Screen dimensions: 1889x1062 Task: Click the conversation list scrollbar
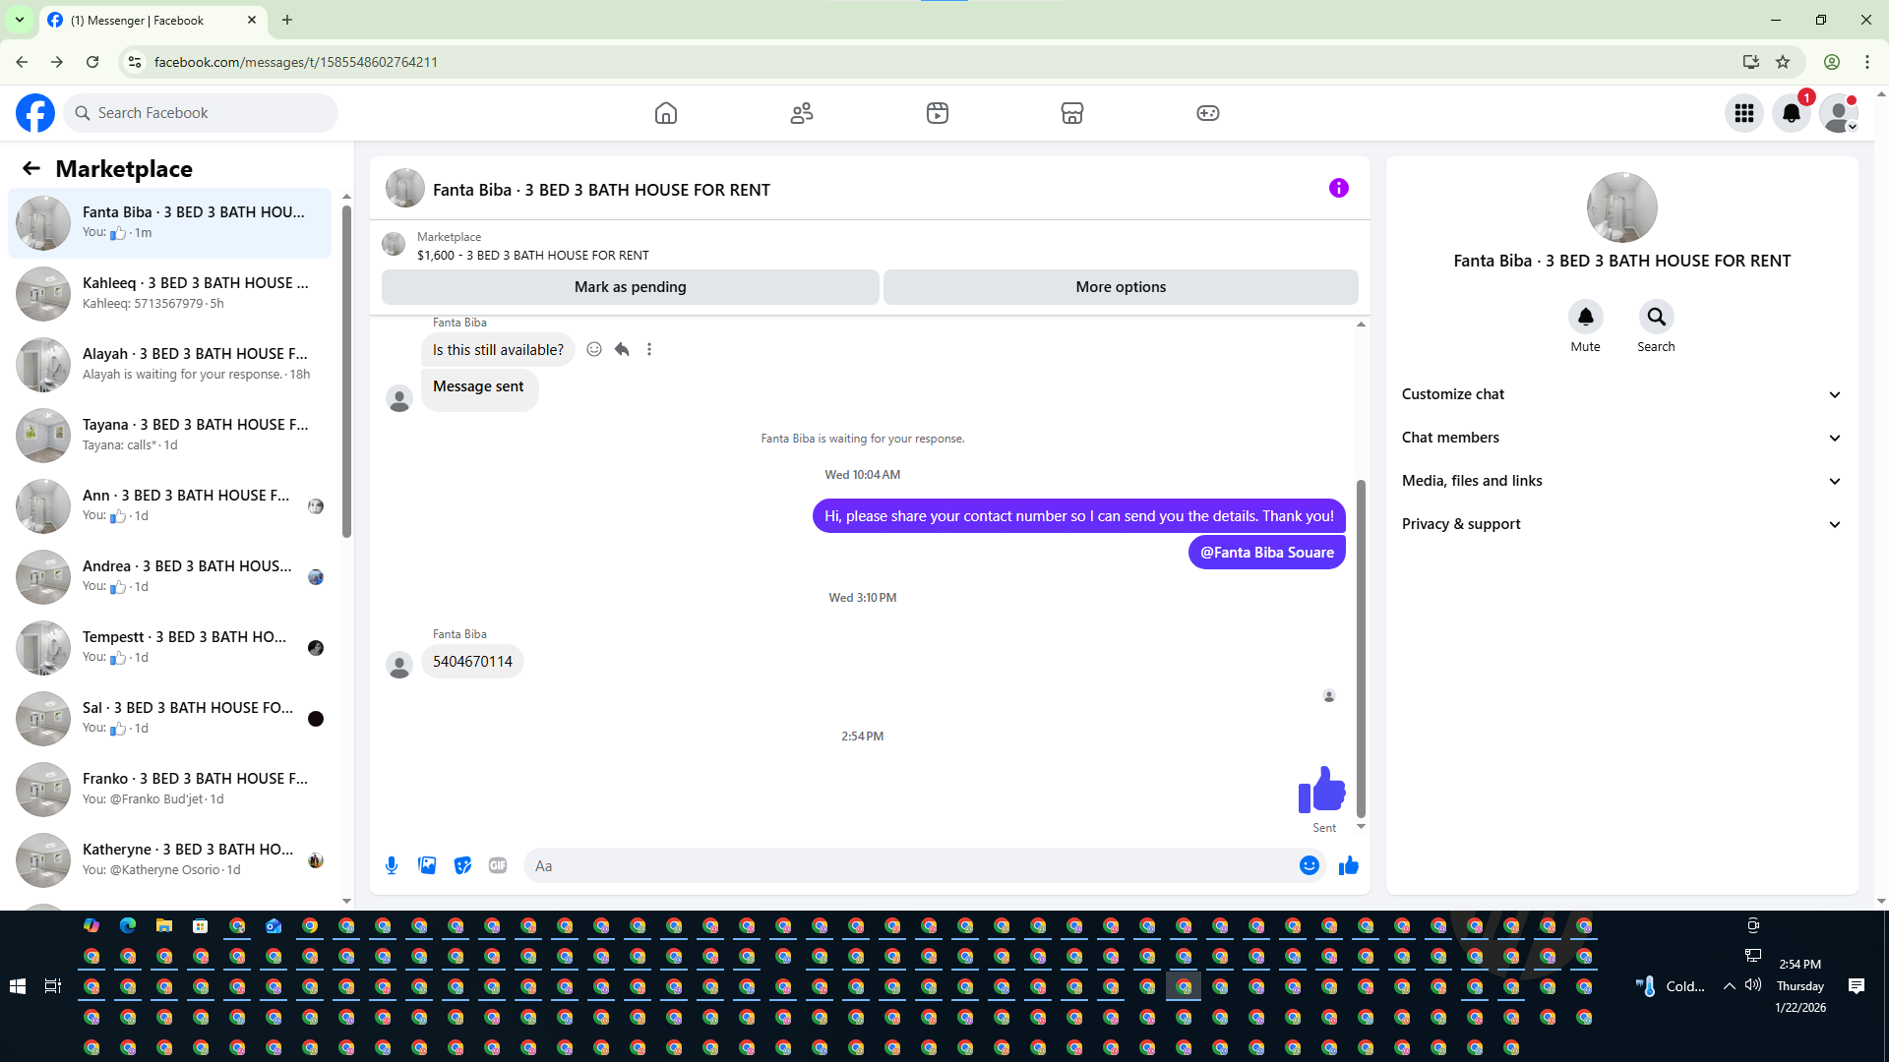coord(346,372)
